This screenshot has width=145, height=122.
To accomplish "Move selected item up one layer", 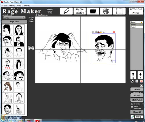I will tap(133, 74).
